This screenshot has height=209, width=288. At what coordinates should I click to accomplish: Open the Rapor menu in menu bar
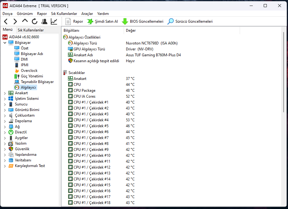pyautogui.click(x=42, y=14)
